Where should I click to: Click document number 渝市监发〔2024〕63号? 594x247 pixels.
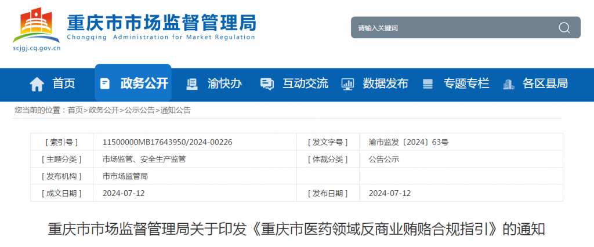coord(409,142)
